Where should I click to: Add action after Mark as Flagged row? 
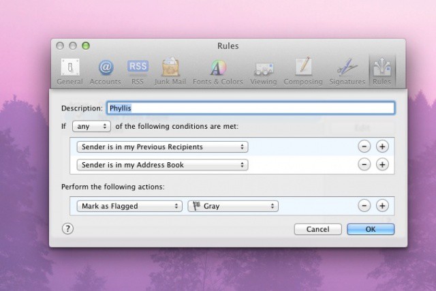click(382, 206)
